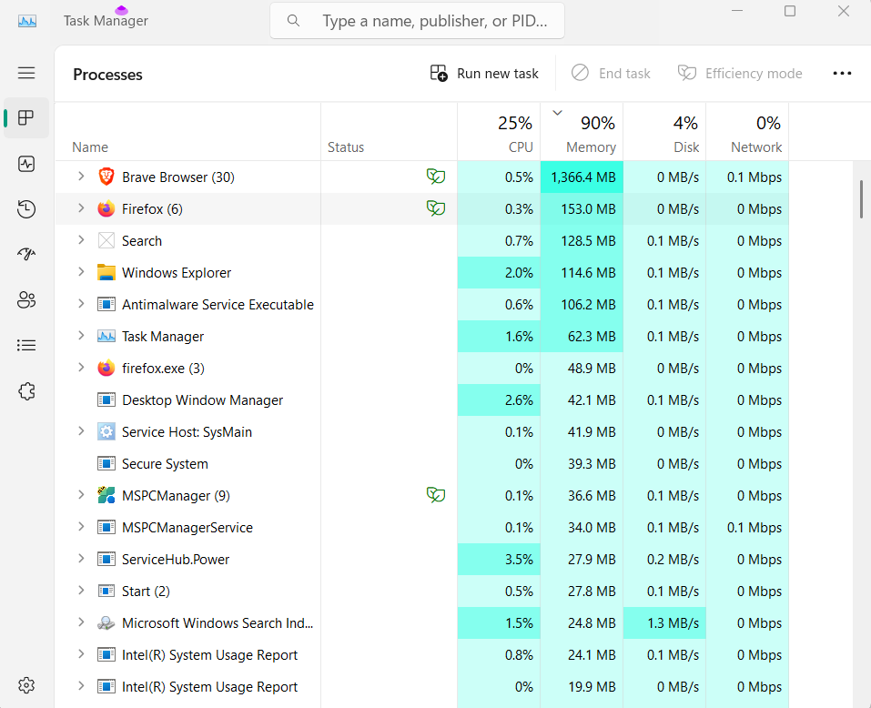The width and height of the screenshot is (871, 708).
Task: Open the three-dot more options menu
Action: click(x=842, y=74)
